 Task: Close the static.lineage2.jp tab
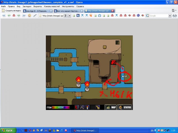point(113,11)
